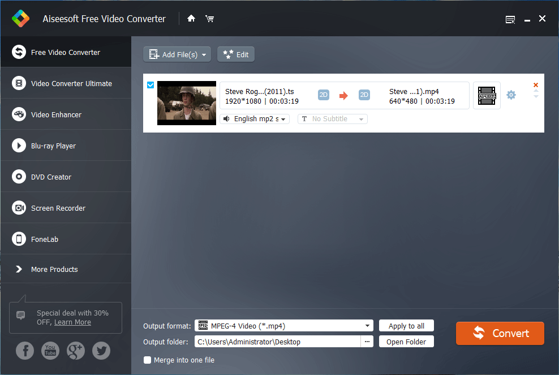This screenshot has height=375, width=559.
Task: Click the MPEG4 format profile icon
Action: [487, 95]
